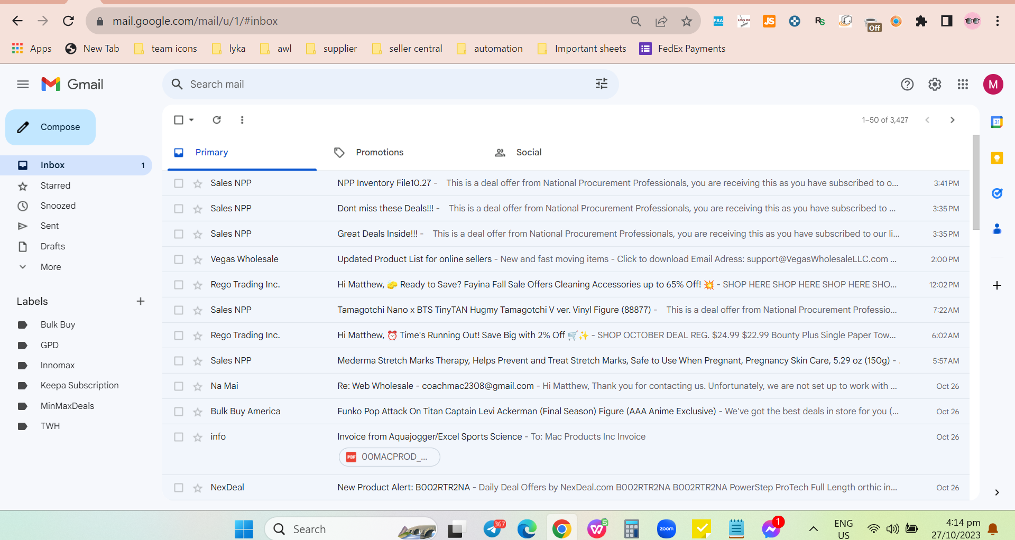Screen dimensions: 1015x540
Task: Get add-ons plus icon in side panel
Action: point(997,285)
